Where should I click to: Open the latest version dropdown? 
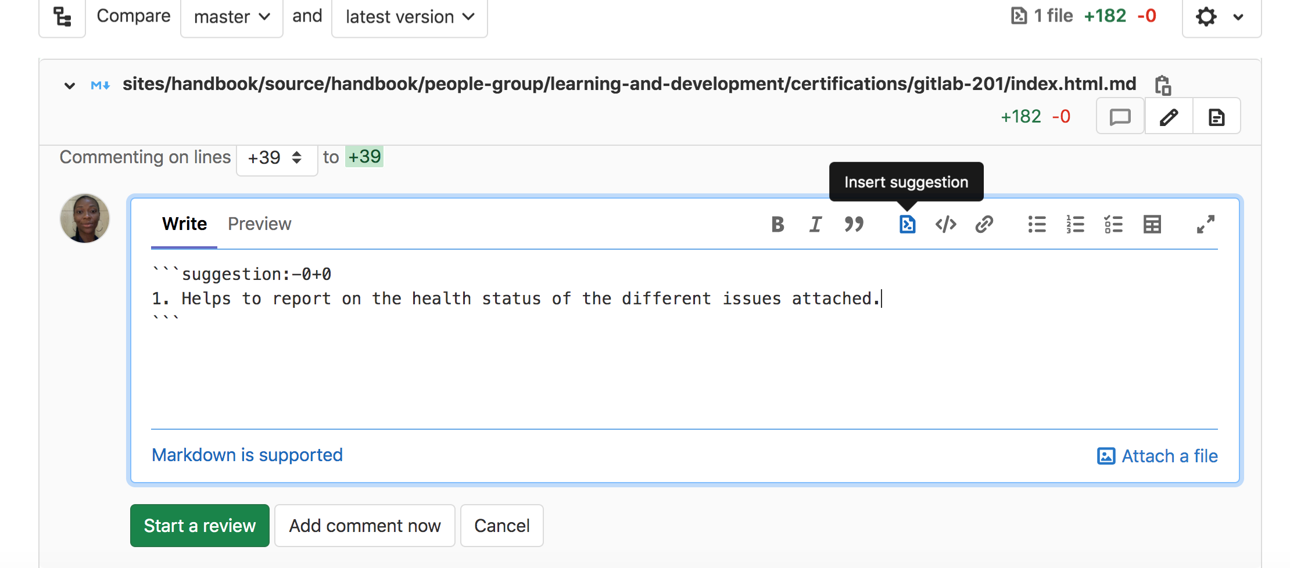409,17
